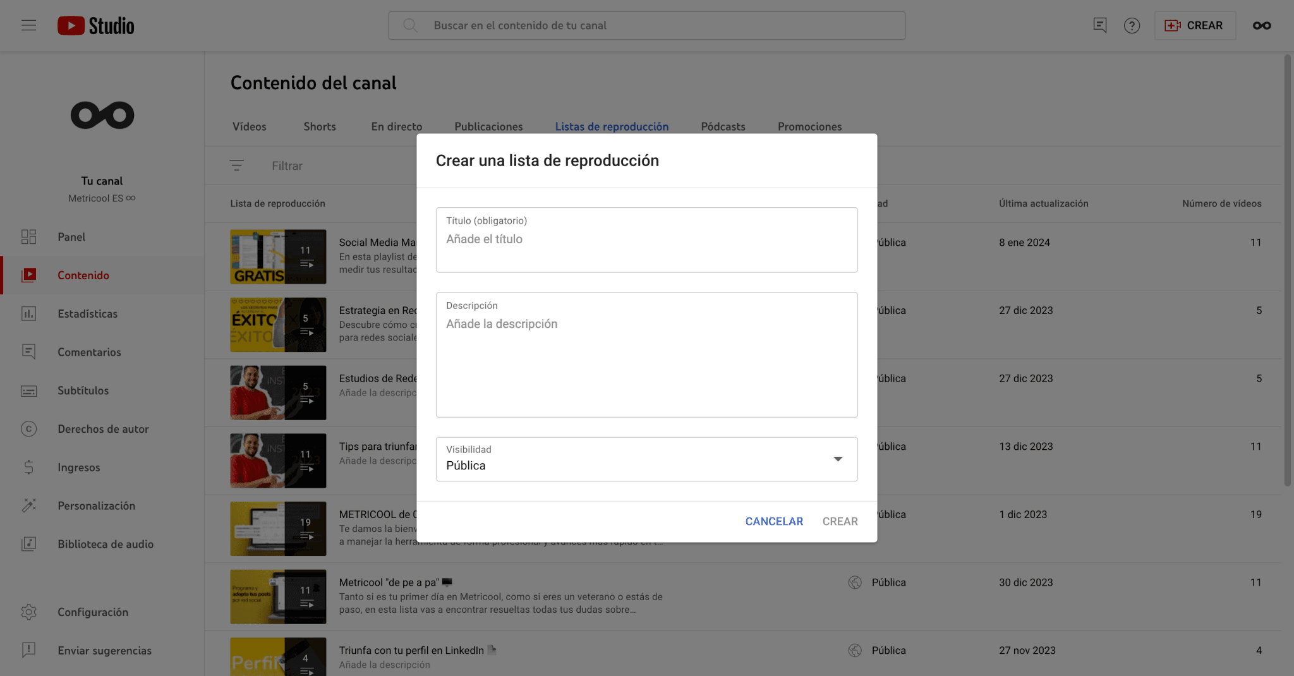Screen dimensions: 1294x676
Task: Focus the Título (obligatorio) field
Action: coord(646,240)
